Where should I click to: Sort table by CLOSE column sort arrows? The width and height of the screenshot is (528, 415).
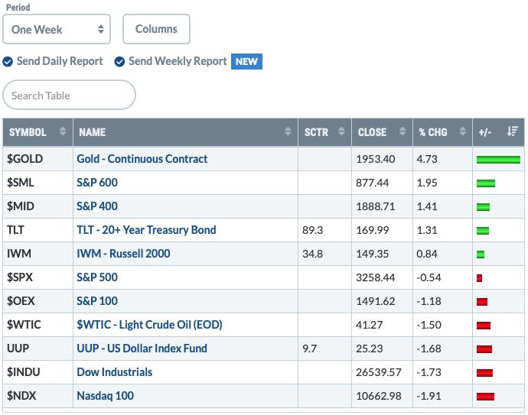click(403, 131)
